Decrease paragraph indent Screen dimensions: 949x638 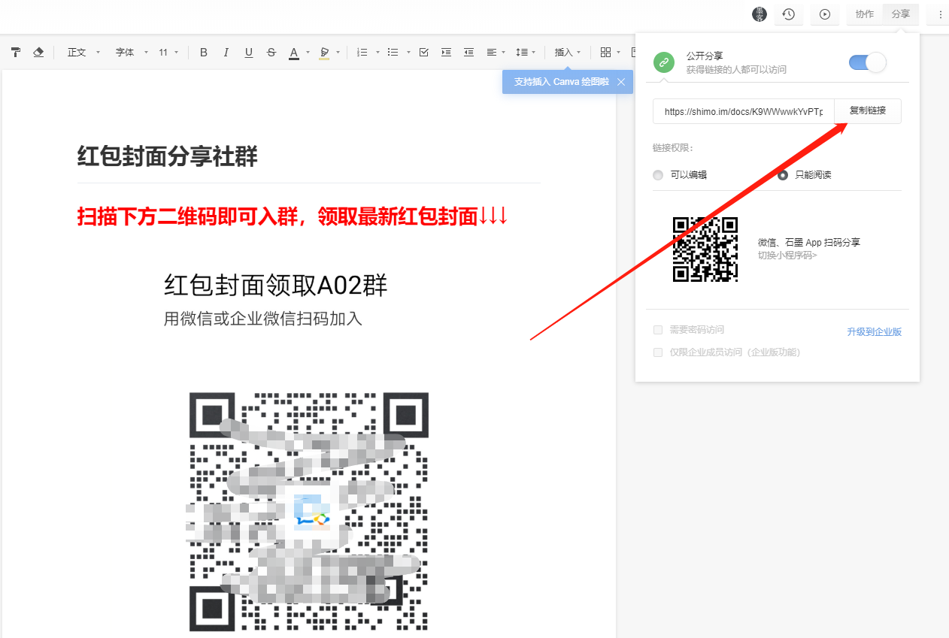(468, 53)
